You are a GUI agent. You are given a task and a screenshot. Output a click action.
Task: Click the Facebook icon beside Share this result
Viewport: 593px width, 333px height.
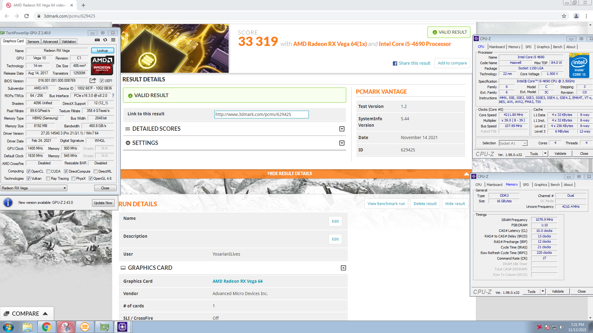coord(395,64)
